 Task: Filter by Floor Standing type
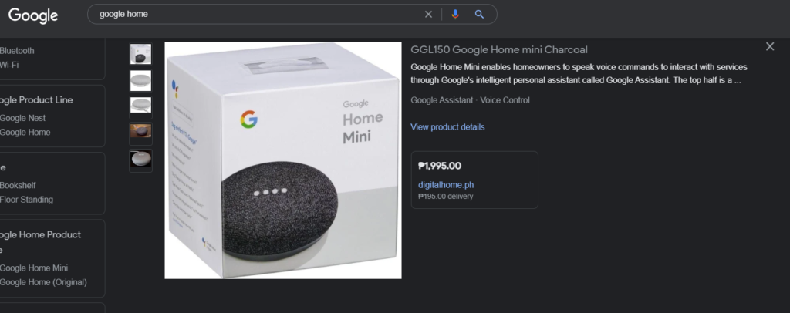click(26, 200)
